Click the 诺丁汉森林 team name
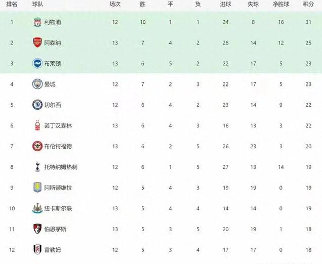The height and width of the screenshot is (264, 322). (58, 125)
